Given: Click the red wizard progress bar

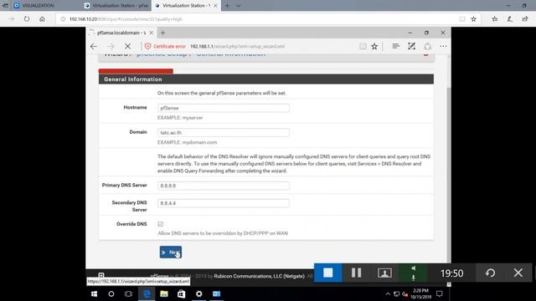Looking at the screenshot, I should [x=136, y=71].
